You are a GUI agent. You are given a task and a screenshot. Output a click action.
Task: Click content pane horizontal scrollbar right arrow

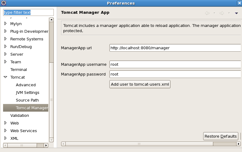[x=239, y=144]
